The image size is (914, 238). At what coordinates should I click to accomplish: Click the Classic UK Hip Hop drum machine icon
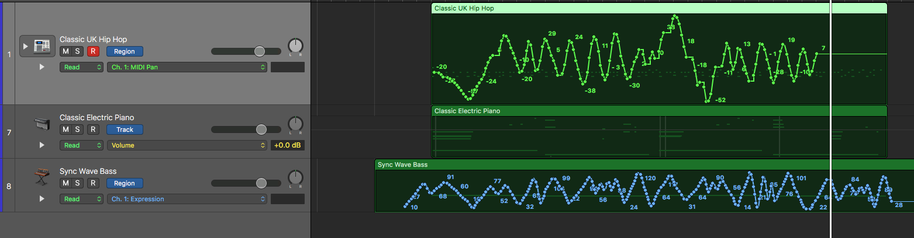click(x=42, y=46)
